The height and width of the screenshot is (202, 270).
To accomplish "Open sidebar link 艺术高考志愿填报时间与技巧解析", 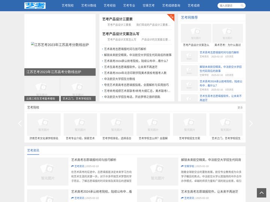I will (219, 52).
